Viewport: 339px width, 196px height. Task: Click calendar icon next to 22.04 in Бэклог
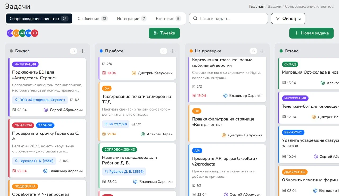point(14,171)
